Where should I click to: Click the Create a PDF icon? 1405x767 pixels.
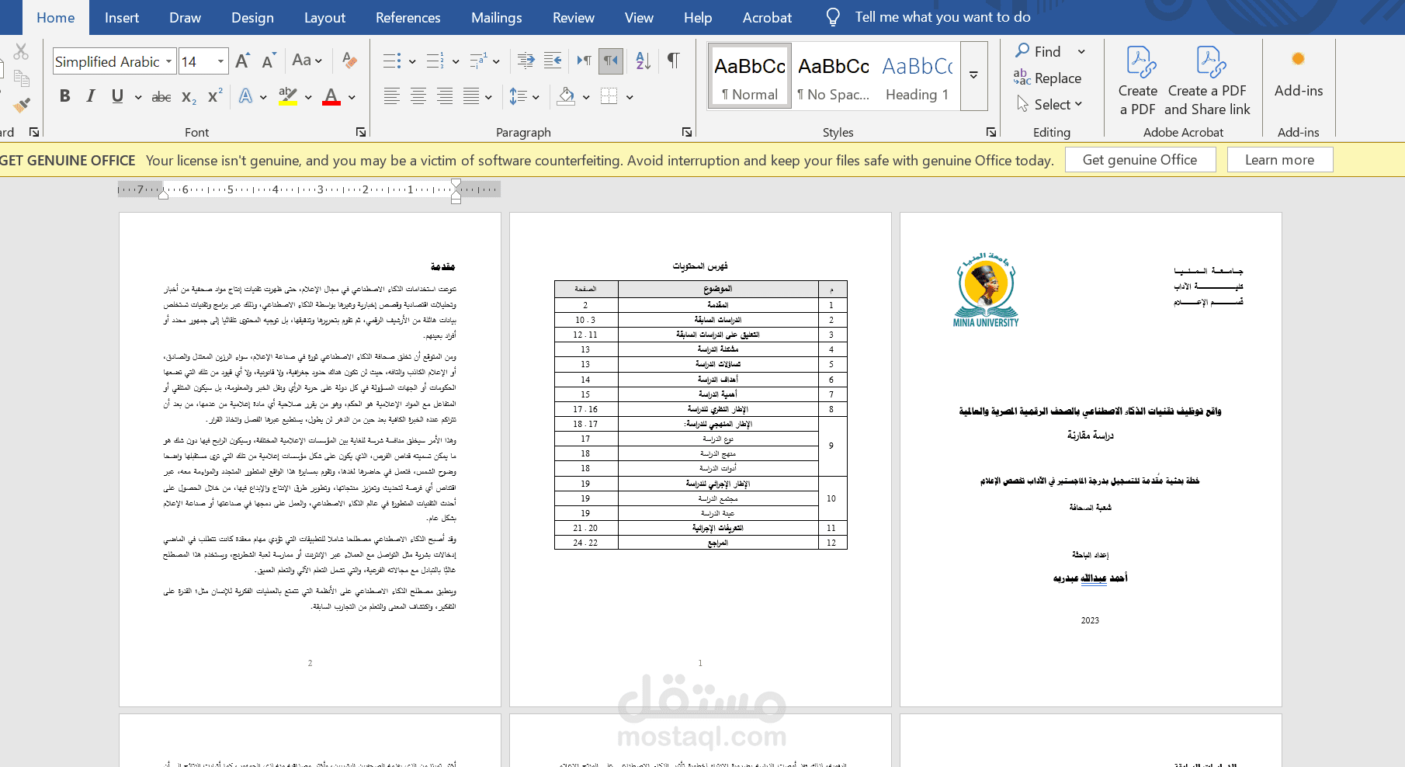pos(1138,81)
